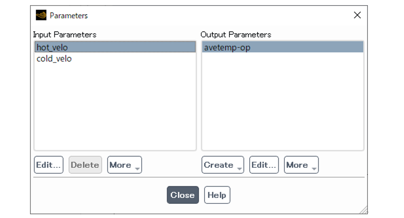Select avetemp-op in Output Parameters
Viewport: 404px width, 218px height.
pyautogui.click(x=282, y=47)
